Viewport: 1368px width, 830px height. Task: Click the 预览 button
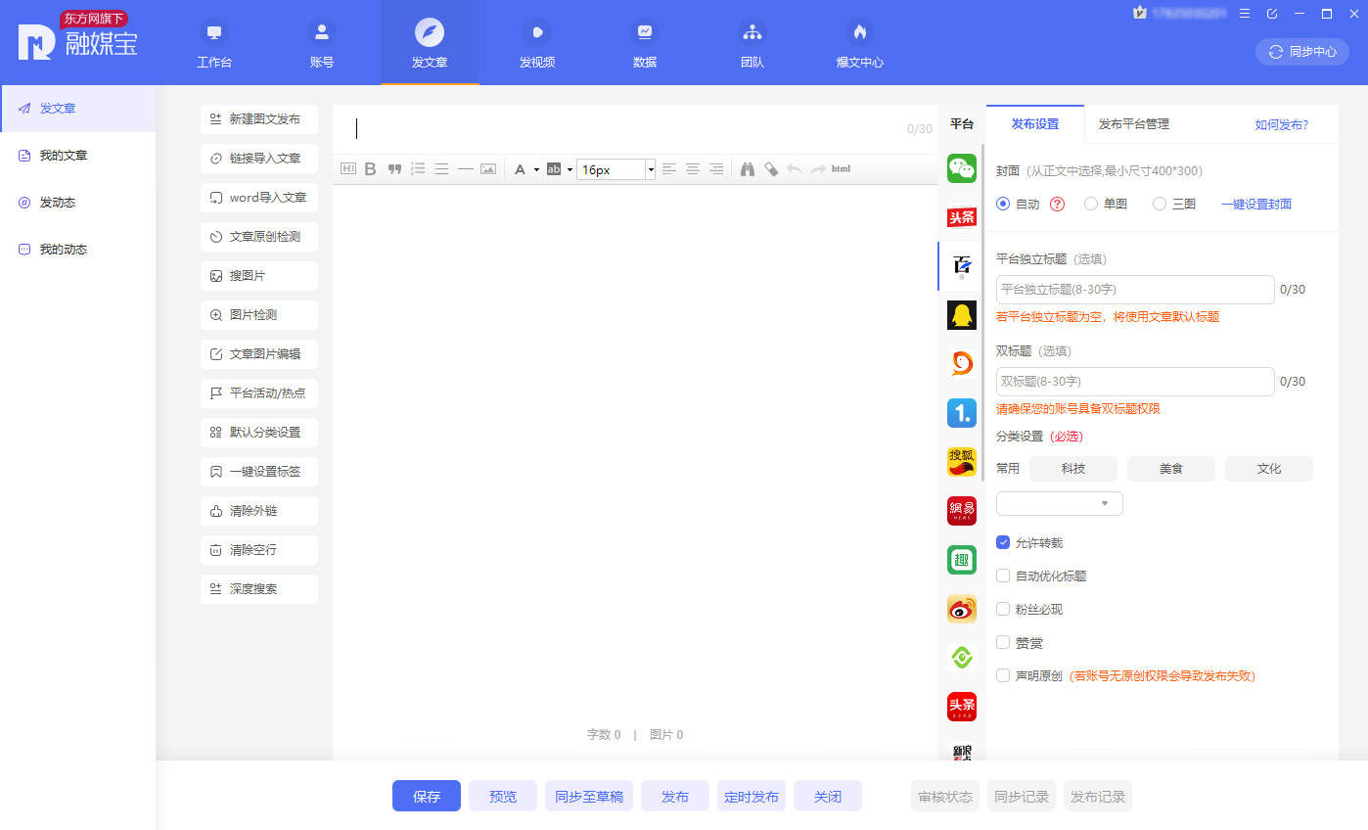tap(503, 796)
